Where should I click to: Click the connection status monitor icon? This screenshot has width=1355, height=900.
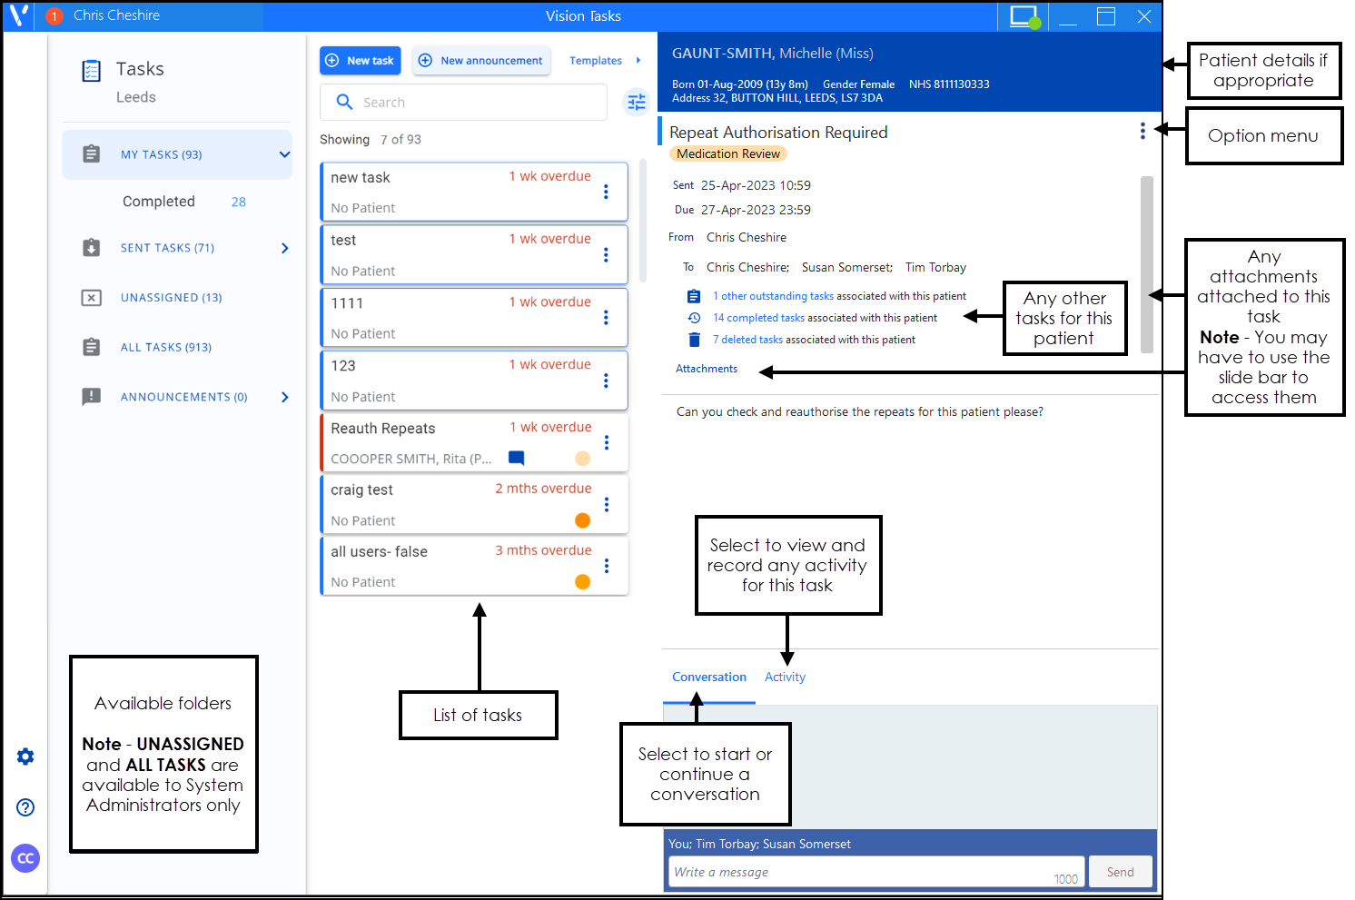pyautogui.click(x=1024, y=16)
